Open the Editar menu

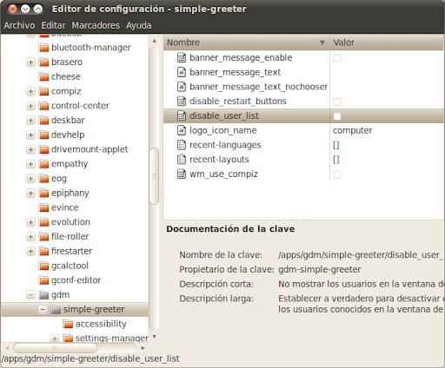coord(53,25)
